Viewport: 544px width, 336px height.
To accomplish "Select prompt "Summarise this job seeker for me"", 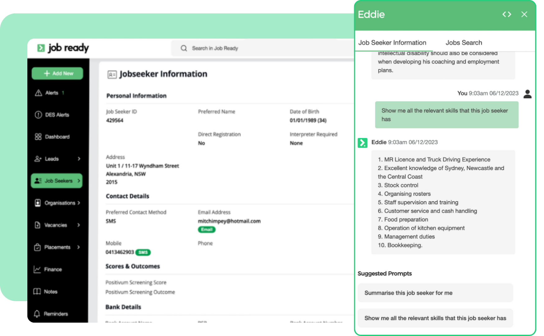I will [x=435, y=293].
